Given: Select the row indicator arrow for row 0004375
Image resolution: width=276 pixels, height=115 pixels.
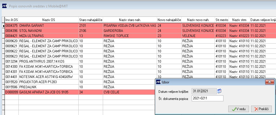Looking at the screenshot, I should pos(3,26).
